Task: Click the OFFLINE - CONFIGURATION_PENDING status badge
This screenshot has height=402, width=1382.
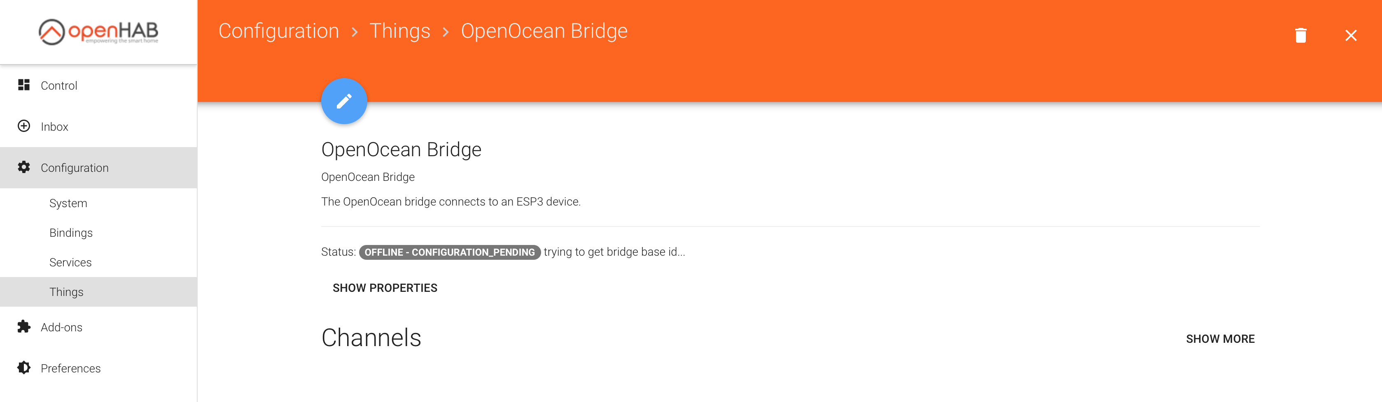Action: (x=450, y=252)
